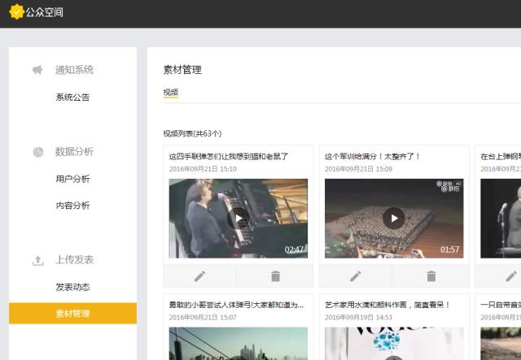521x360 pixels.
Task: Edit the 四手联弹 piano video with pencil icon
Action: [199, 276]
